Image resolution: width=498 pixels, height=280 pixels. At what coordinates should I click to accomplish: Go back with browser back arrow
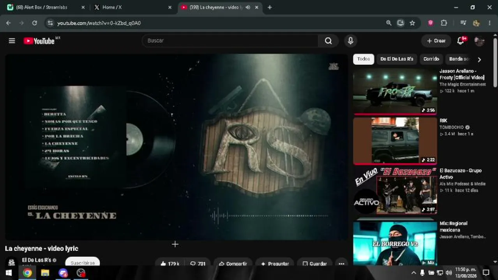[8, 23]
